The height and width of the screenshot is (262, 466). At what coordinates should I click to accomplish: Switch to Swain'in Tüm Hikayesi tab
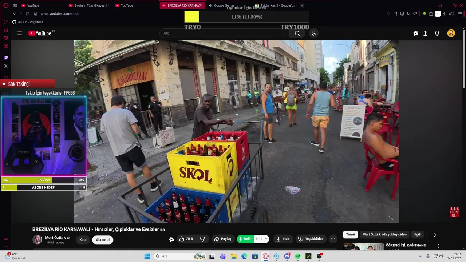[89, 5]
